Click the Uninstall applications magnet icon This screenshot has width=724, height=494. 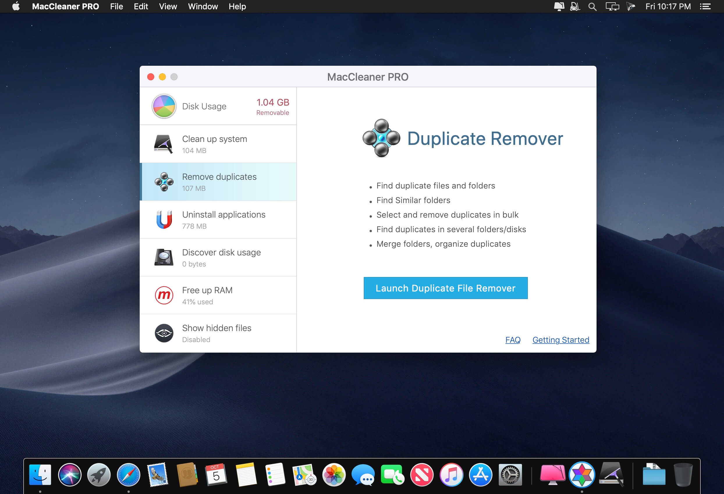click(x=164, y=220)
